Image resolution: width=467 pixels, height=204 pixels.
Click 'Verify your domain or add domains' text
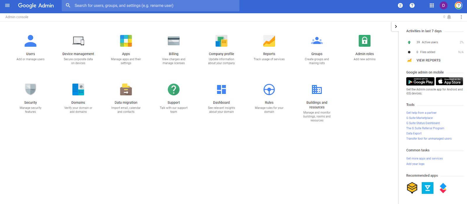[78, 110]
